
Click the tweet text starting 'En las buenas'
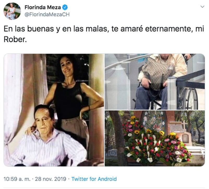(104, 34)
